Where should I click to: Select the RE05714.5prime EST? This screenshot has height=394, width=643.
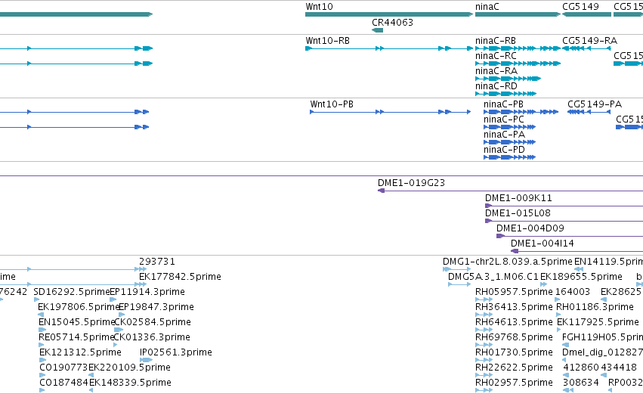tap(76, 338)
